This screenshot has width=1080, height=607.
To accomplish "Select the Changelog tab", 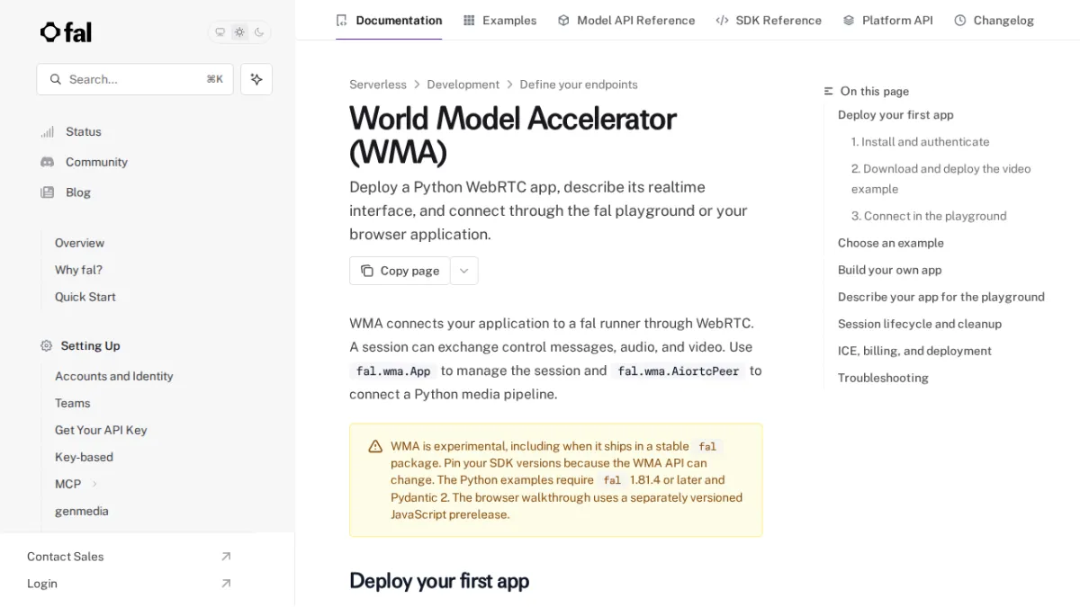I will click(x=994, y=20).
